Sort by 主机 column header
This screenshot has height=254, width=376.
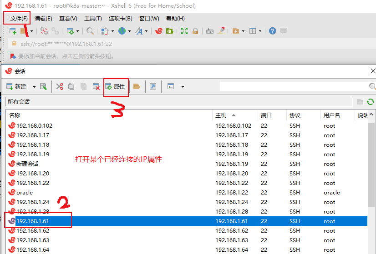click(x=235, y=115)
